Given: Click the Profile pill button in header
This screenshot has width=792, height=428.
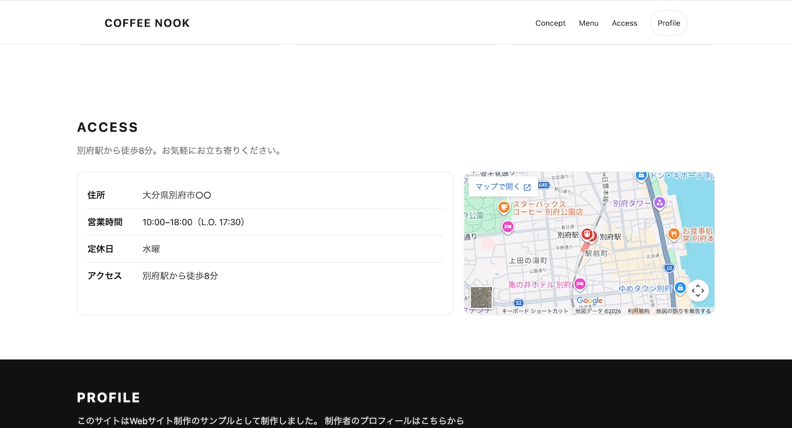Looking at the screenshot, I should [x=669, y=23].
